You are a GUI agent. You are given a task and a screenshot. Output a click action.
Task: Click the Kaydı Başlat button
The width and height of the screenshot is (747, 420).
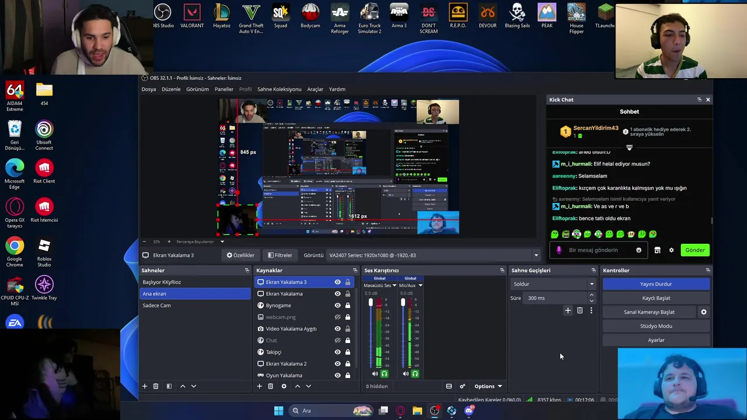tap(656, 298)
